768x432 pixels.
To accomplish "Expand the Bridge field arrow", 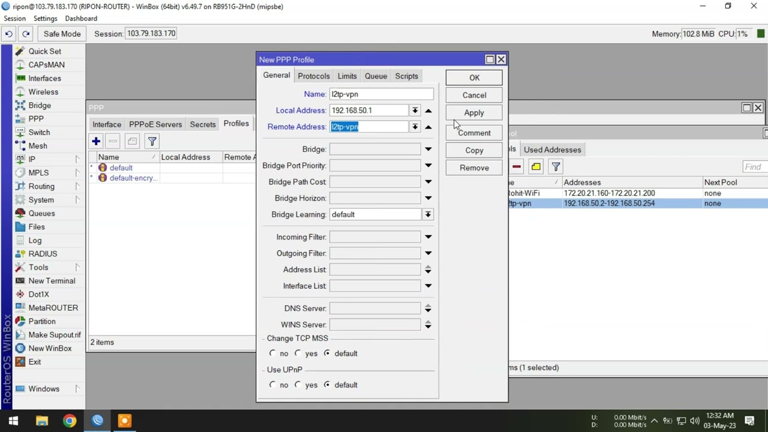I will pyautogui.click(x=428, y=149).
